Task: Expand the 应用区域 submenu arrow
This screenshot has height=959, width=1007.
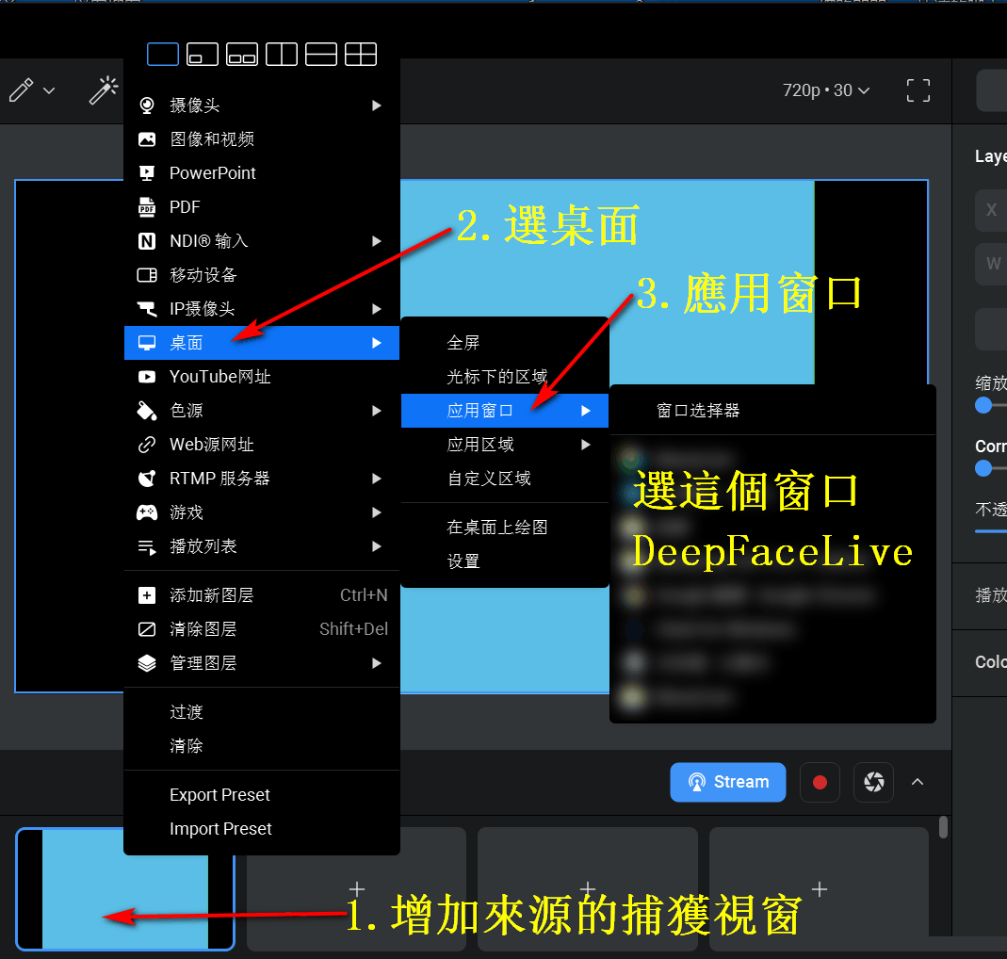Action: click(586, 445)
